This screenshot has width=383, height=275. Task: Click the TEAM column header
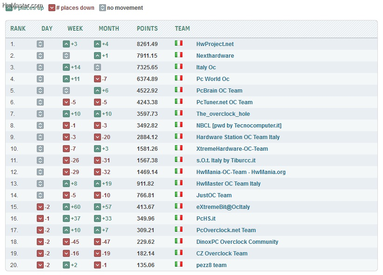[x=182, y=28]
